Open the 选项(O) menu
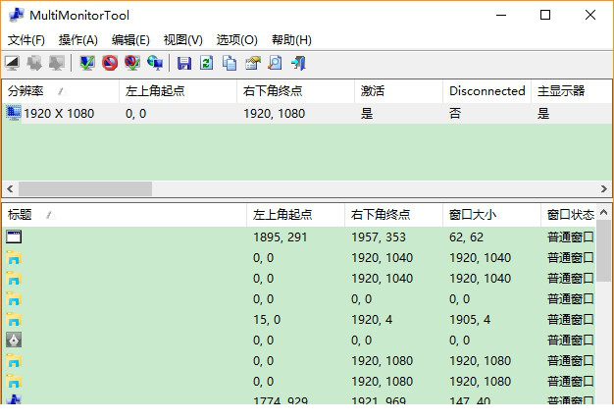This screenshot has width=614, height=420. click(237, 40)
